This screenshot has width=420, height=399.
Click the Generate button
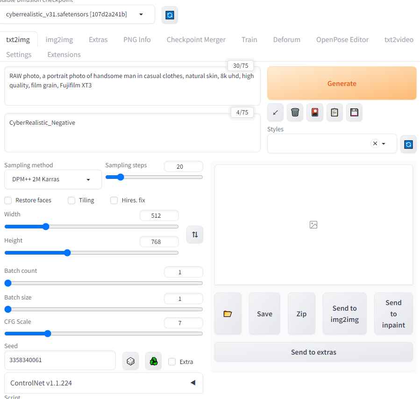click(x=342, y=83)
